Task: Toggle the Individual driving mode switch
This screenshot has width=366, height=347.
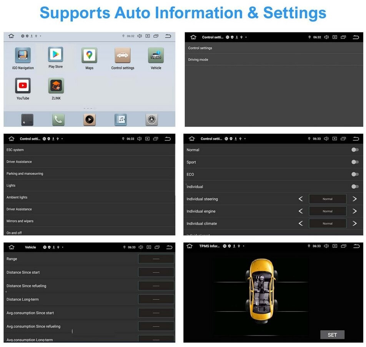Action: [x=355, y=186]
